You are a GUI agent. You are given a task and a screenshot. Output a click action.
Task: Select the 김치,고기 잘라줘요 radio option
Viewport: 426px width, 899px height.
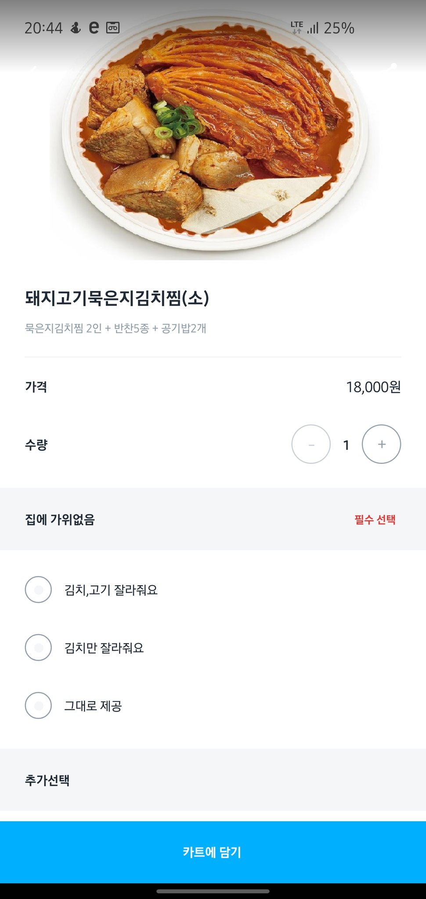click(39, 590)
